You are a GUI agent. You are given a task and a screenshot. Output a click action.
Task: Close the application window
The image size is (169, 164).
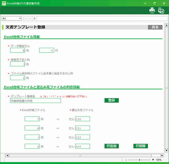[x=164, y=3]
